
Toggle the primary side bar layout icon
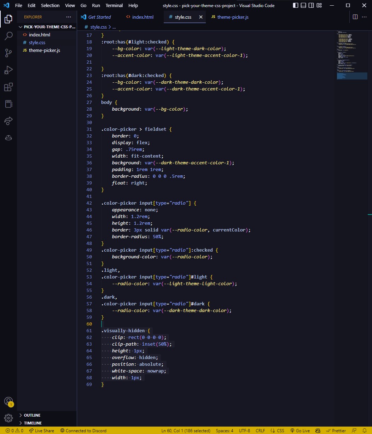coord(296,5)
